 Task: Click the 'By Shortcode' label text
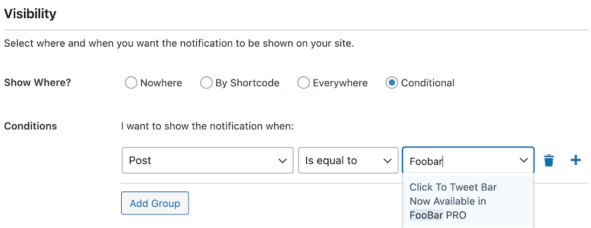tap(247, 83)
